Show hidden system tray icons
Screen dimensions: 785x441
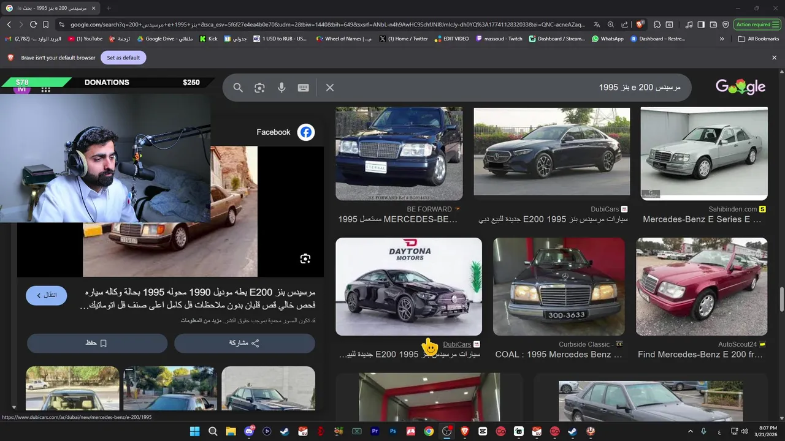click(x=691, y=431)
